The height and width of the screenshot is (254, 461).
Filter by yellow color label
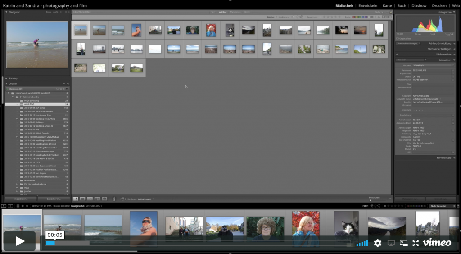point(357,17)
